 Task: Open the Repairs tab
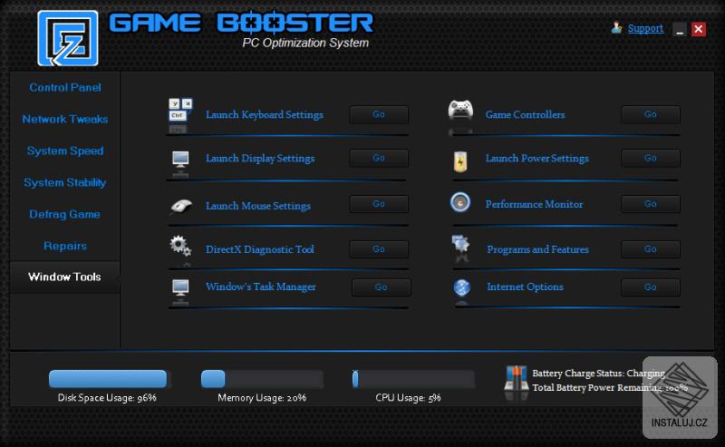(x=65, y=246)
